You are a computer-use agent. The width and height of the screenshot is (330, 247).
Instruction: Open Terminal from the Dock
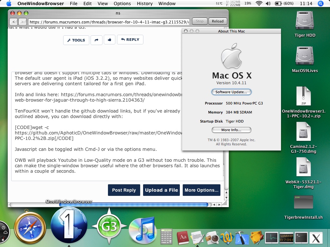point(301,238)
